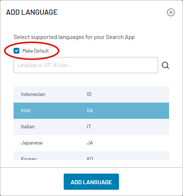Screen dimensions: 183x196
Task: Choose Italian in the language list
Action: pos(91,127)
